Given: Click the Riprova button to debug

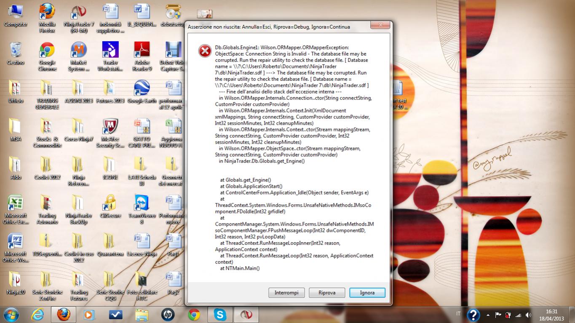Looking at the screenshot, I should (x=327, y=293).
